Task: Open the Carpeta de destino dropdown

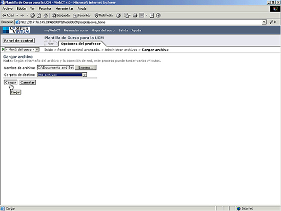Action: pyautogui.click(x=62, y=74)
